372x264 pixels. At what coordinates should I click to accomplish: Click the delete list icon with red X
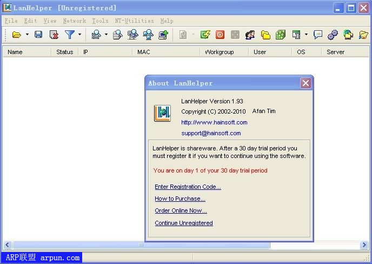[x=54, y=35]
